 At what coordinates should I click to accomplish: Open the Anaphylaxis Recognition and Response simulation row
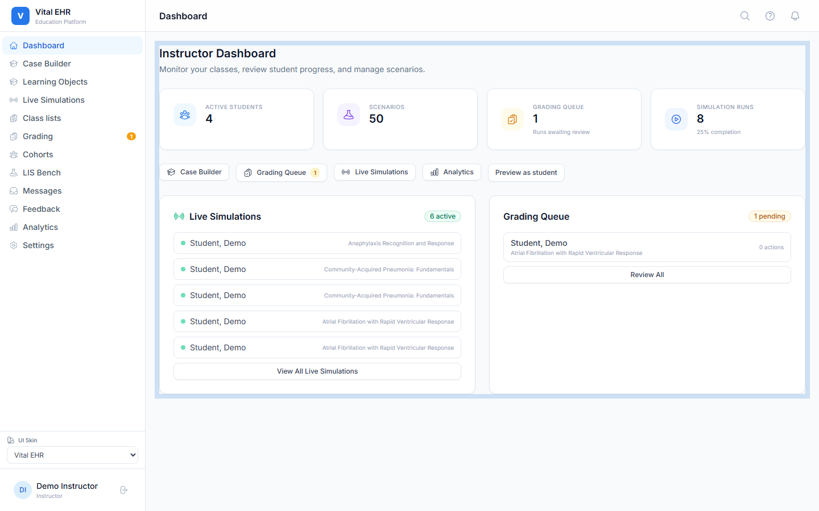tap(317, 243)
